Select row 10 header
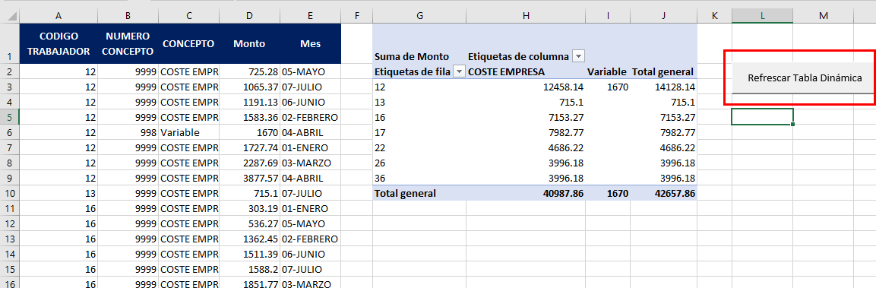Screen dimensions: 876x288 [10, 194]
